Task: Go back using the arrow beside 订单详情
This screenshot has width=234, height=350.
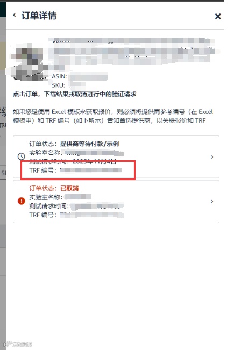Action: coord(15,15)
